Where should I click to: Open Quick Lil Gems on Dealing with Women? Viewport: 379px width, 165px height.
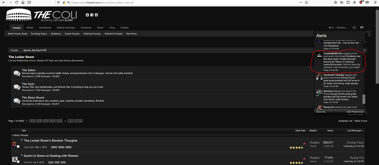pos(51,156)
